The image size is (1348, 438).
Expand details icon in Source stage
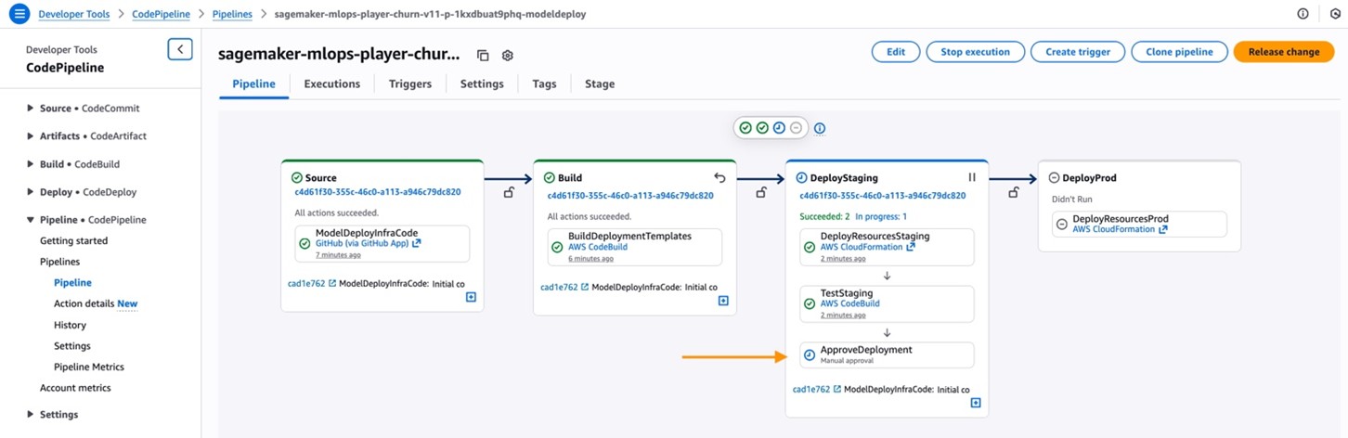[471, 298]
